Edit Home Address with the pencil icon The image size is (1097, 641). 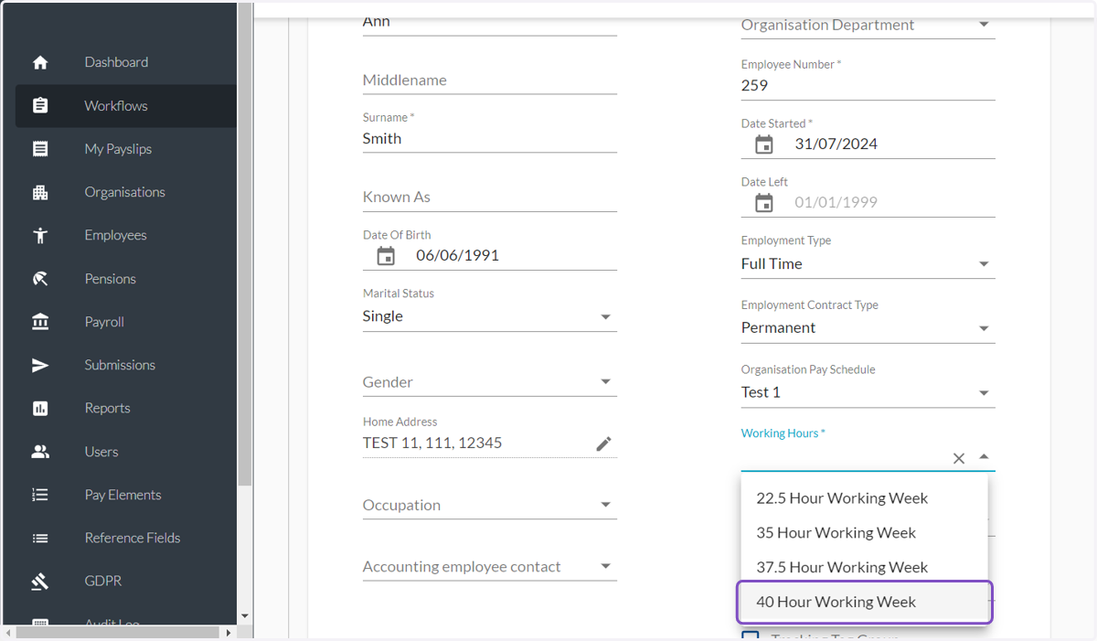click(603, 443)
